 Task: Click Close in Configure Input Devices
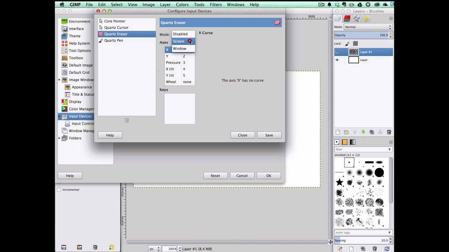coord(242,135)
